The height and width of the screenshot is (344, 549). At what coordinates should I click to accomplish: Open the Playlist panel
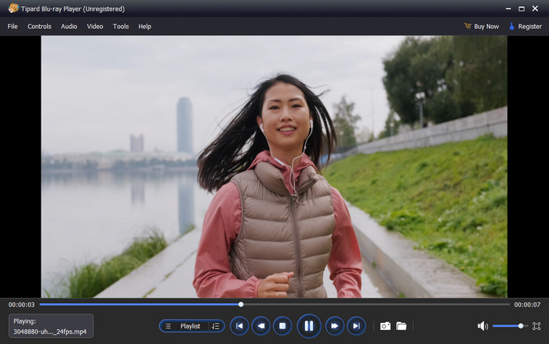click(x=190, y=326)
